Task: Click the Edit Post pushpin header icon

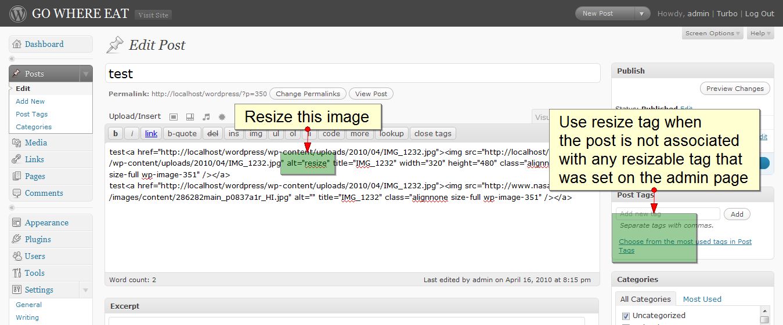Action: 115,45
